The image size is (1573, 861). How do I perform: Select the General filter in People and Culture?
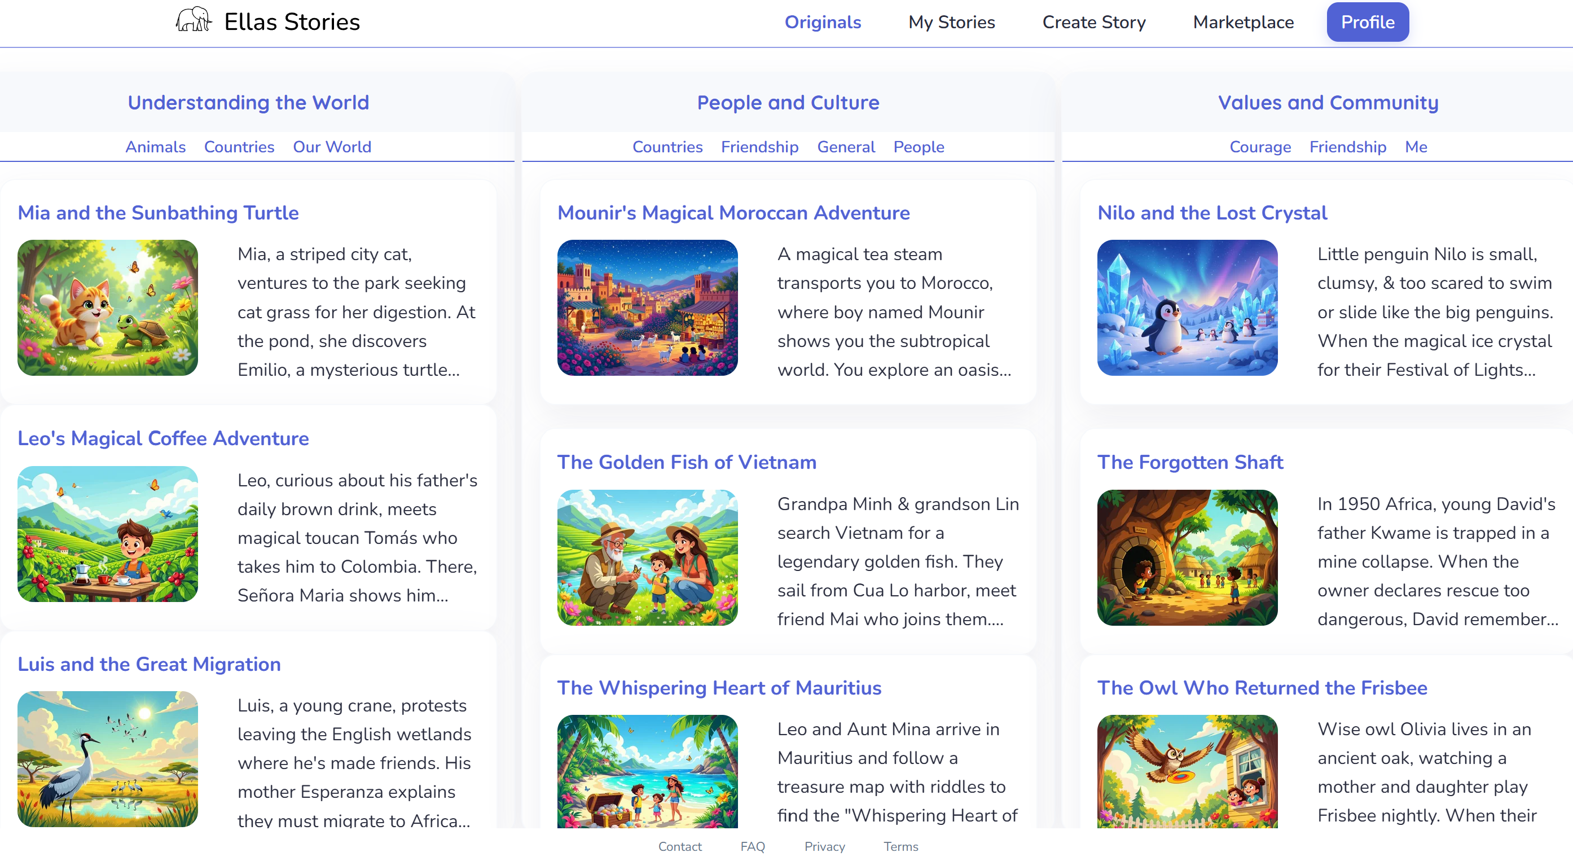tap(846, 147)
